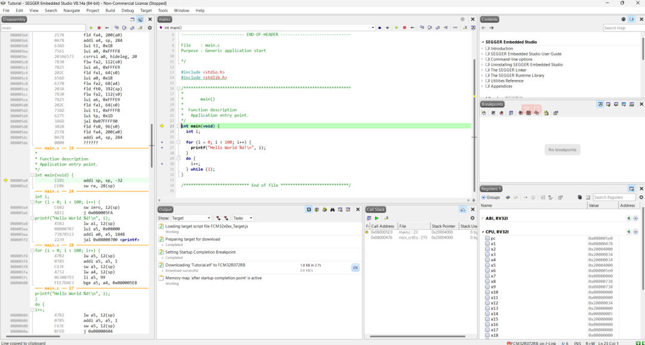Enable the x5 register checkbox
This screenshot has height=345, width=645.
pos(487,265)
